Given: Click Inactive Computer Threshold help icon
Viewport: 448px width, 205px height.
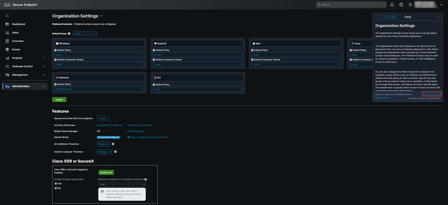Looking at the screenshot, I should point(115,152).
